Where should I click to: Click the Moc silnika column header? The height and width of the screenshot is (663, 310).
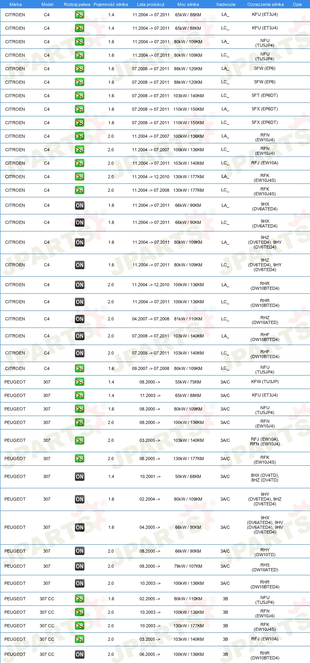[188, 4]
